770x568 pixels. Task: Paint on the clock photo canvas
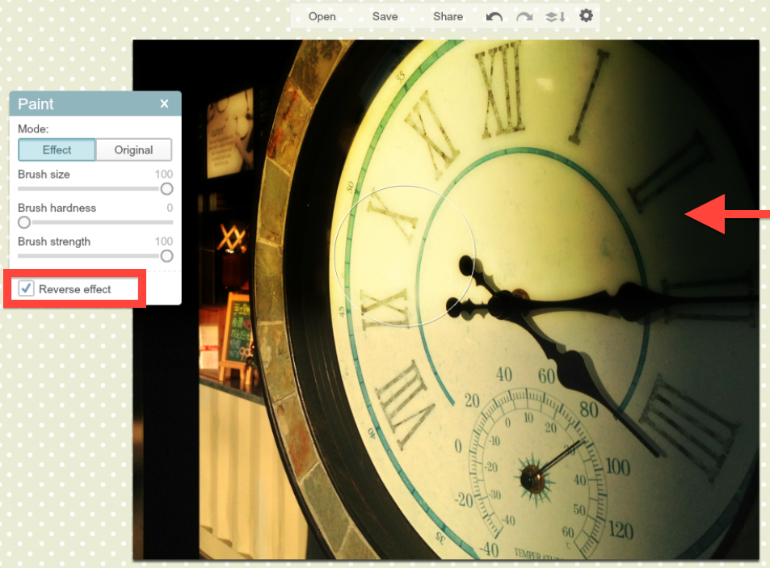pos(446,300)
